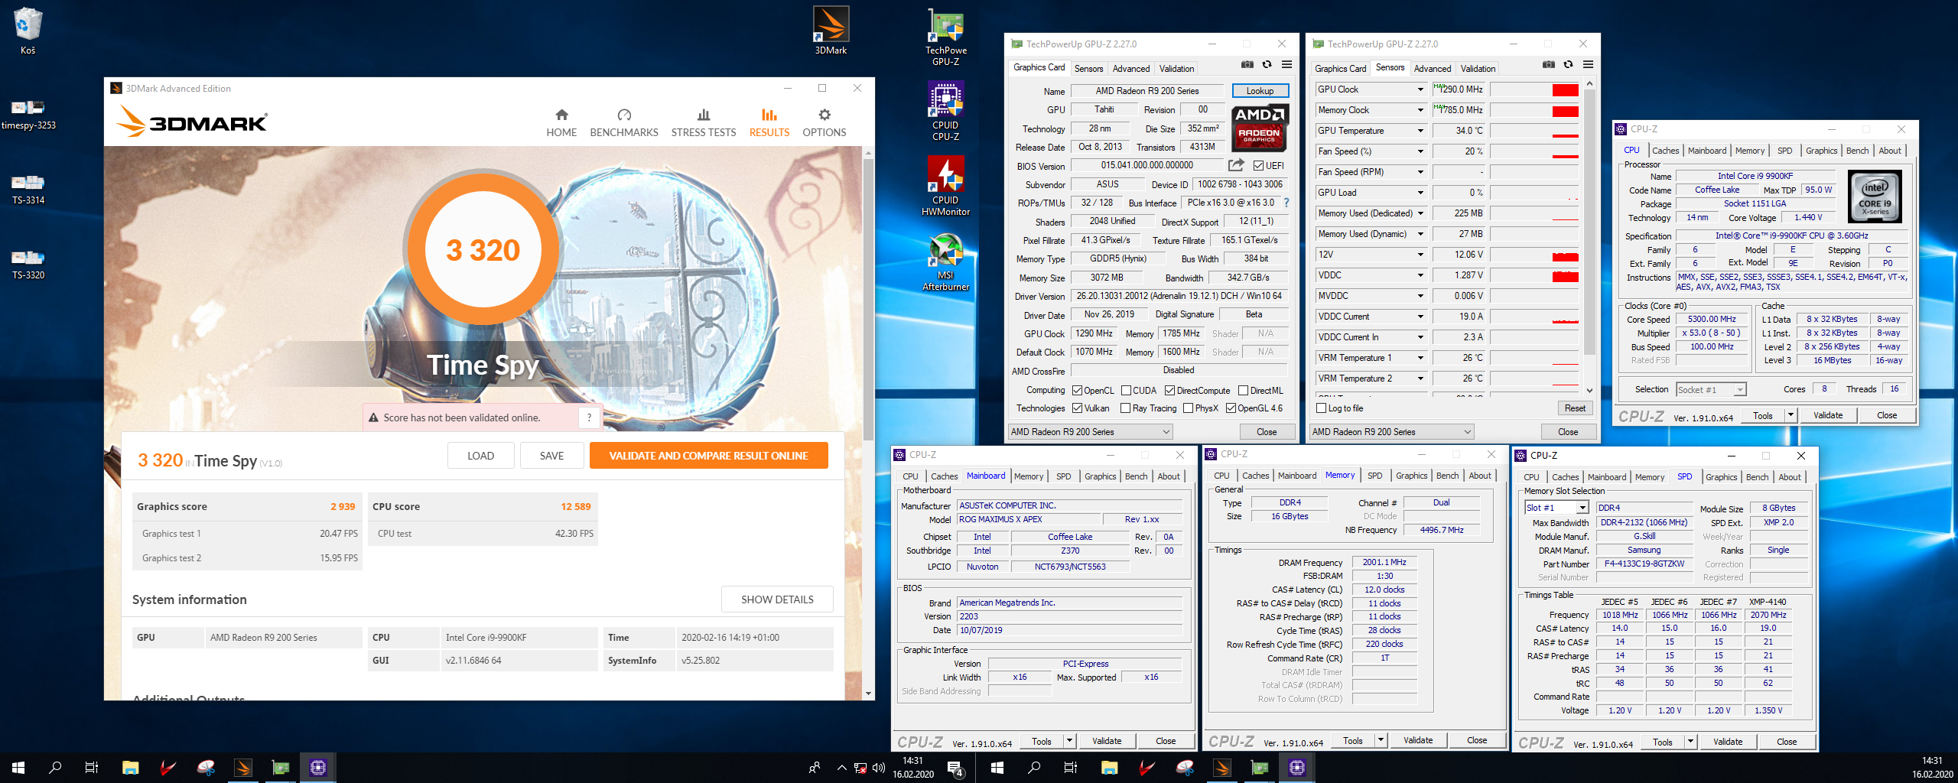Click the camera icon in GPU-Z Sensors window
The height and width of the screenshot is (783, 1958).
point(1549,65)
